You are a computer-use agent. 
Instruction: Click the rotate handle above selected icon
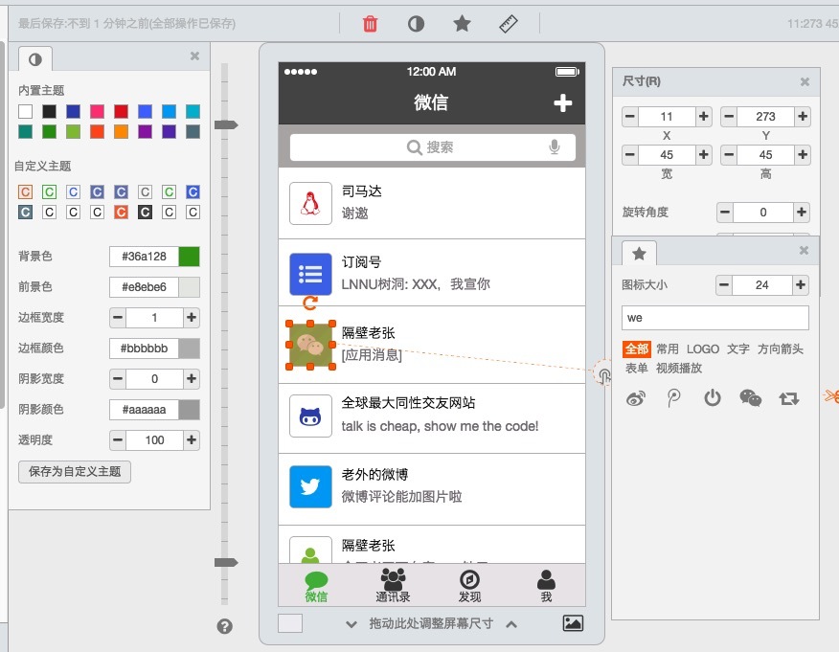coord(310,304)
